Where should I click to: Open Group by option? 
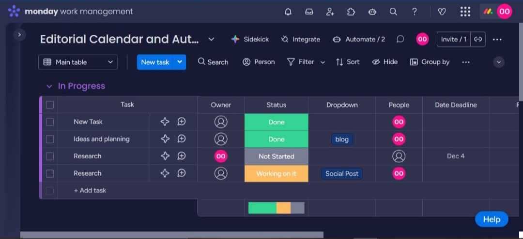[x=430, y=62]
